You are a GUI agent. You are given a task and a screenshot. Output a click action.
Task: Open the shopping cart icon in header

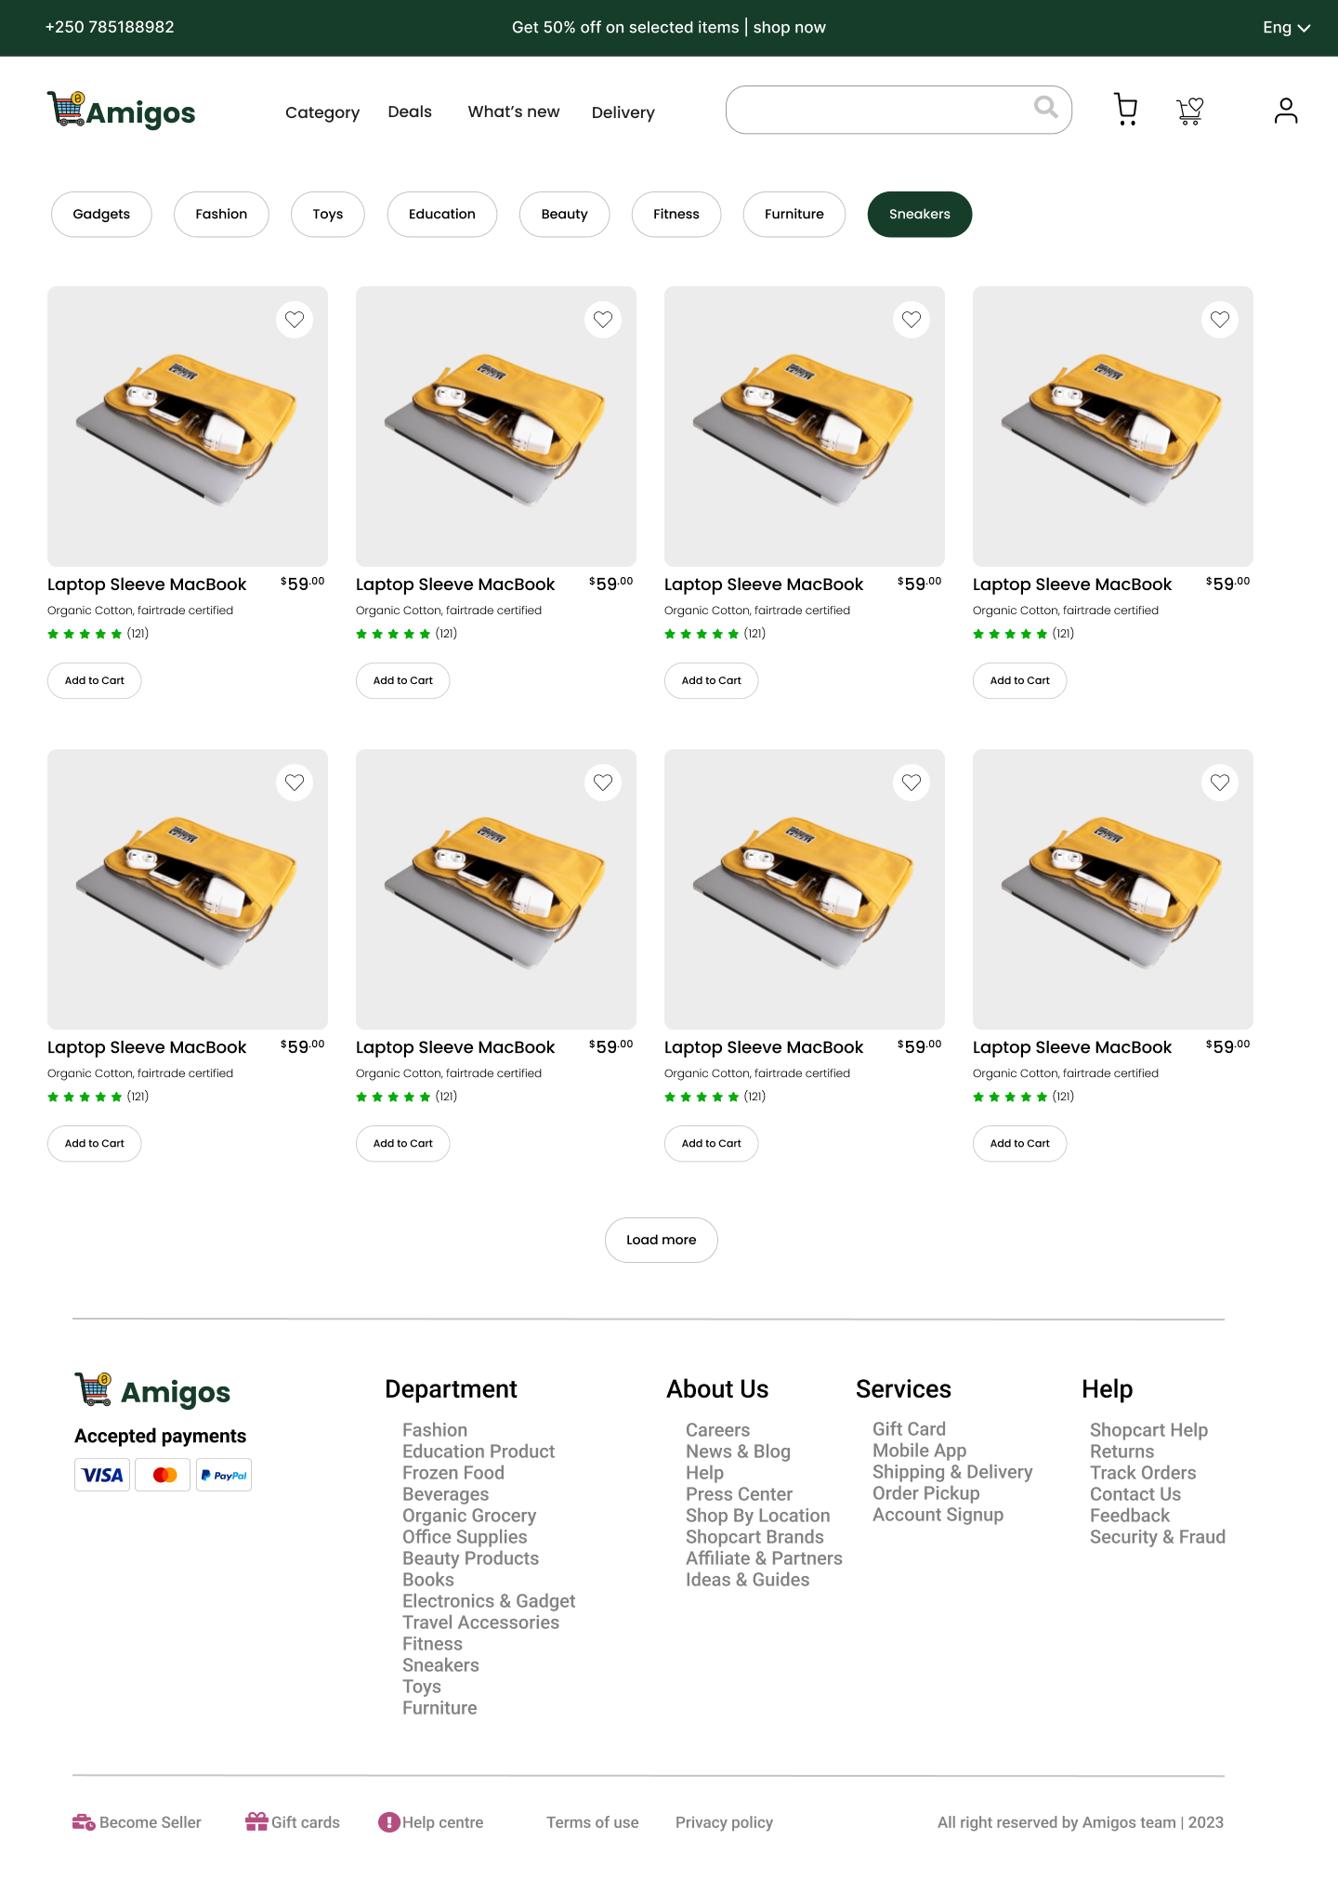tap(1125, 110)
